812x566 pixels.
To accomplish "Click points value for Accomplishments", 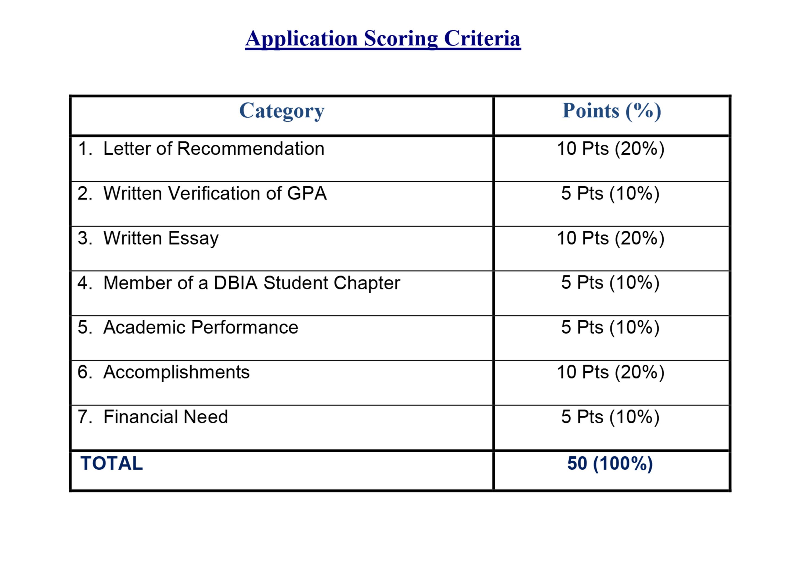I will [611, 372].
